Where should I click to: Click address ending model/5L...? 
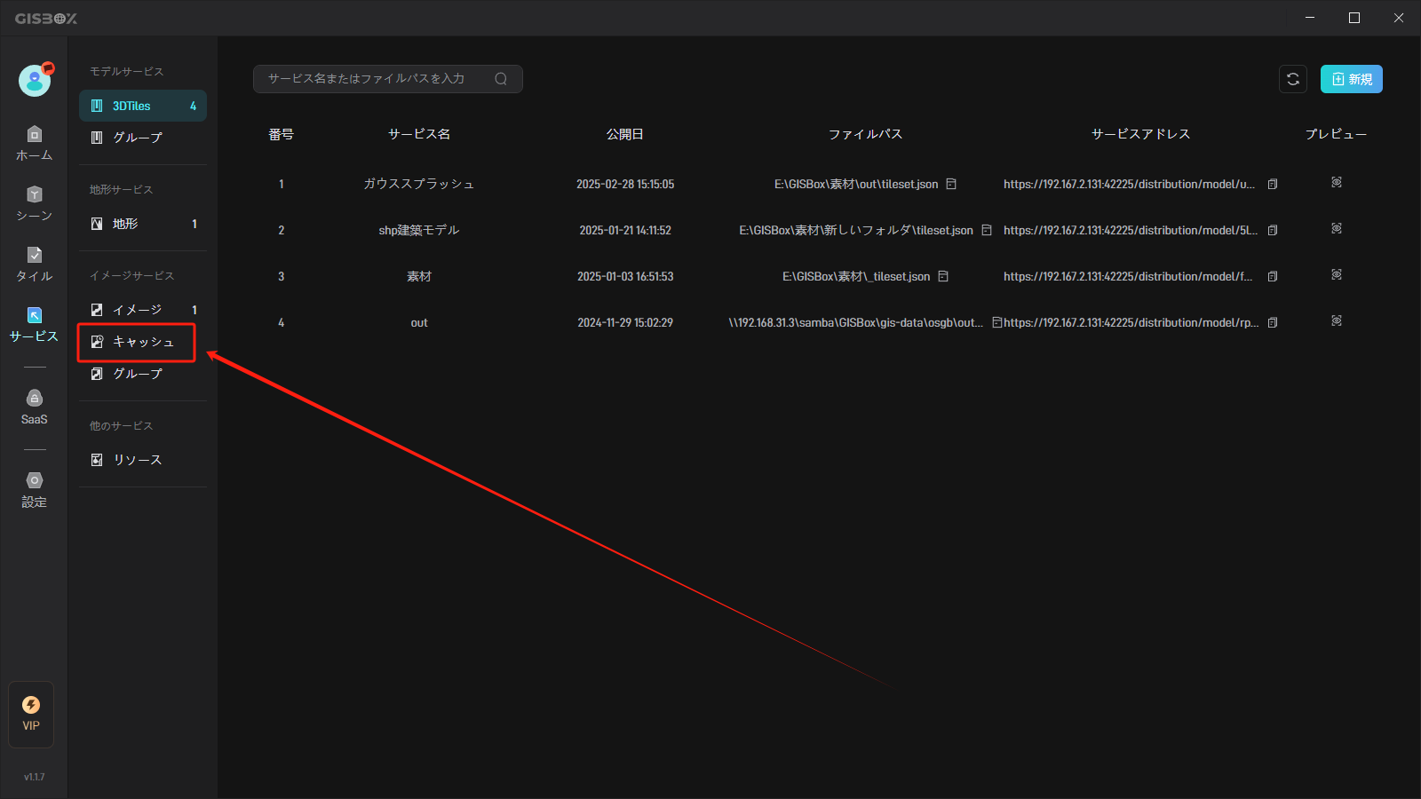click(x=1131, y=230)
